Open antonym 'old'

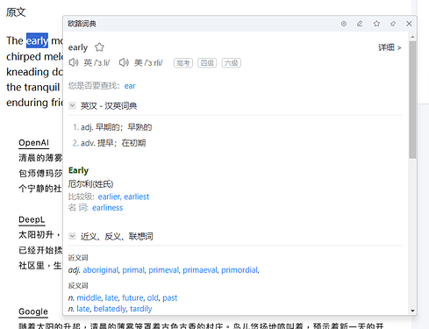click(x=153, y=297)
